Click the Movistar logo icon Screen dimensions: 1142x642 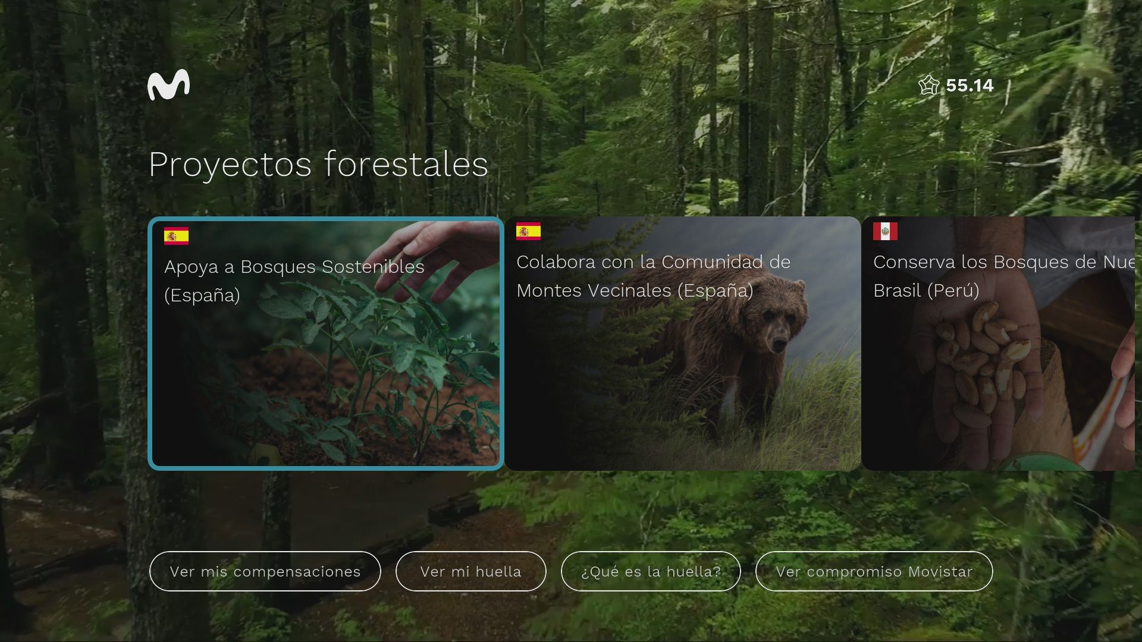169,84
